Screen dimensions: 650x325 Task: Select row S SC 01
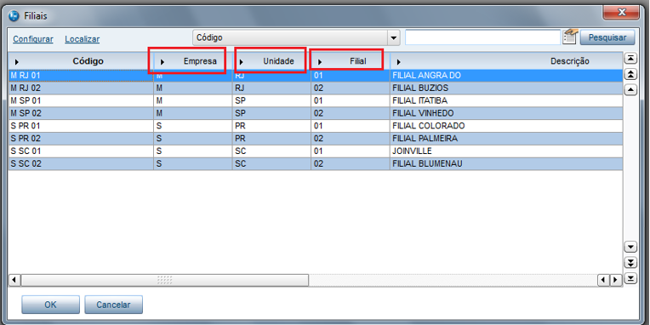point(316,151)
